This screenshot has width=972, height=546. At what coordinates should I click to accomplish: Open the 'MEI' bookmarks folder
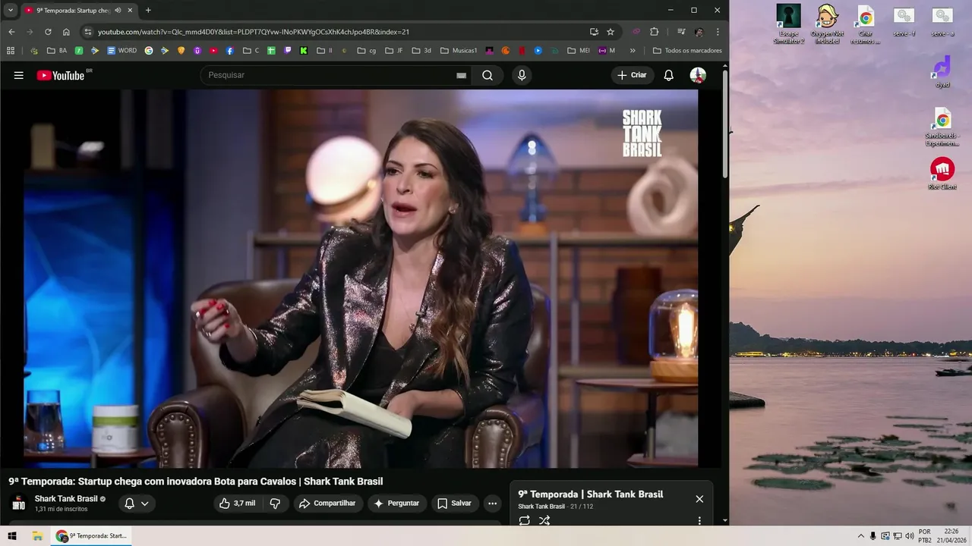tap(579, 51)
